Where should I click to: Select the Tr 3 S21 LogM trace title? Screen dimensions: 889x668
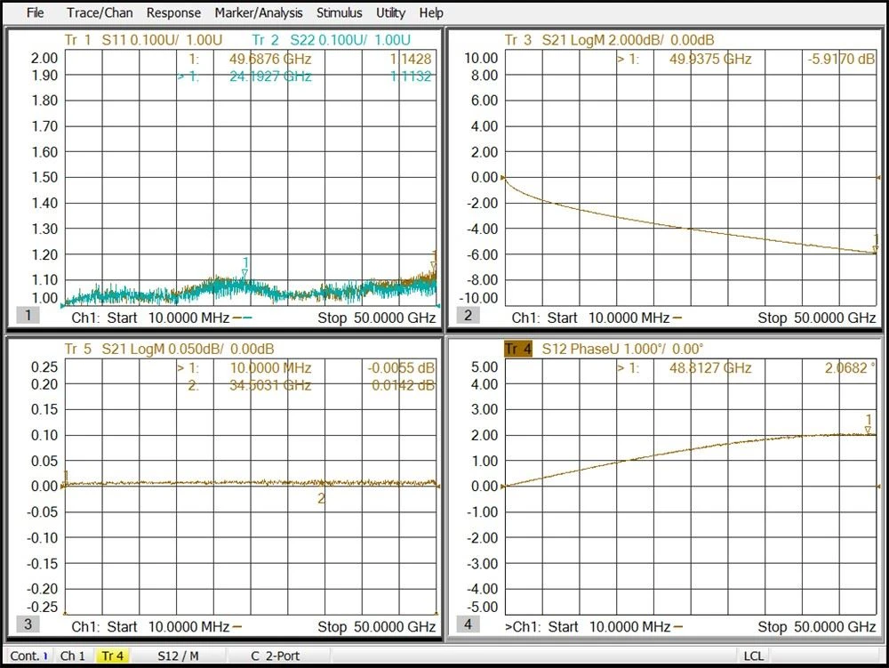pyautogui.click(x=610, y=40)
